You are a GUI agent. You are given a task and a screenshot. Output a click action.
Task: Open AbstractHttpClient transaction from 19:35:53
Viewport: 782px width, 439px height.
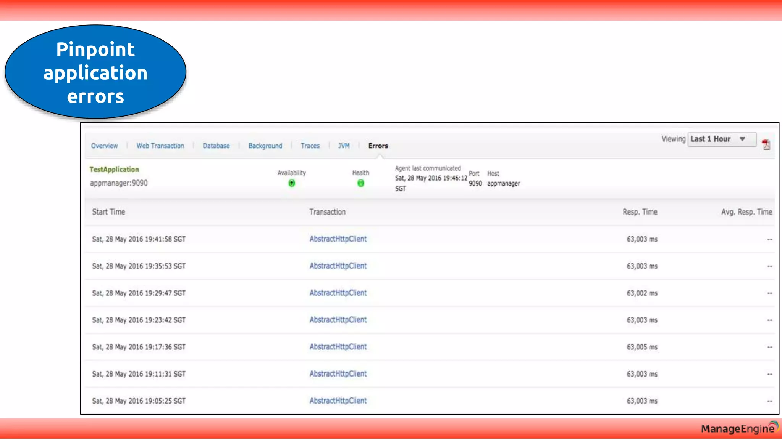[338, 266]
